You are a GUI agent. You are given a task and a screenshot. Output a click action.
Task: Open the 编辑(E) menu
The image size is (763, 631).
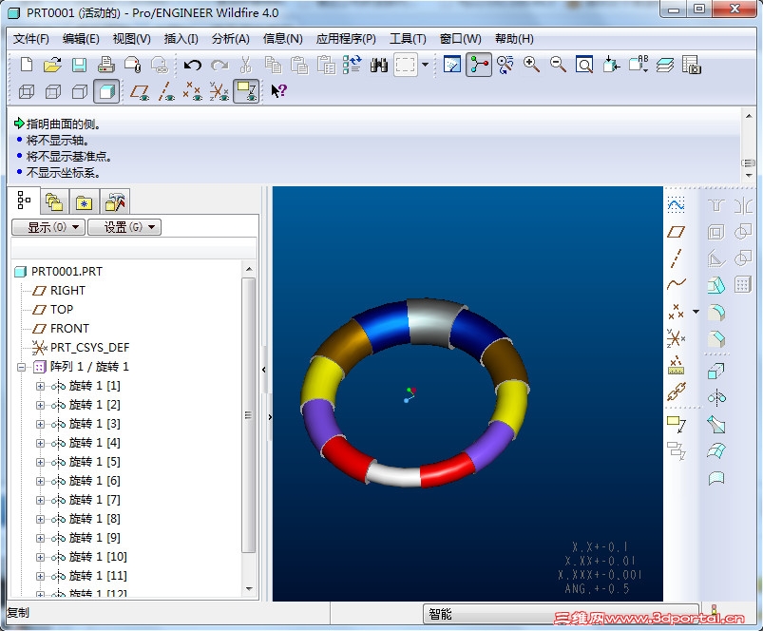click(81, 39)
